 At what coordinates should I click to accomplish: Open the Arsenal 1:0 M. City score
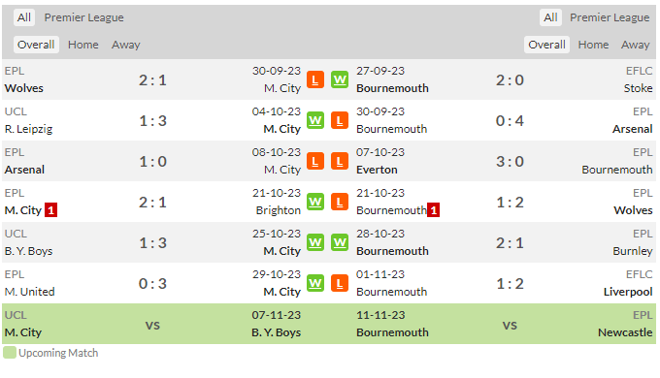[x=152, y=162]
